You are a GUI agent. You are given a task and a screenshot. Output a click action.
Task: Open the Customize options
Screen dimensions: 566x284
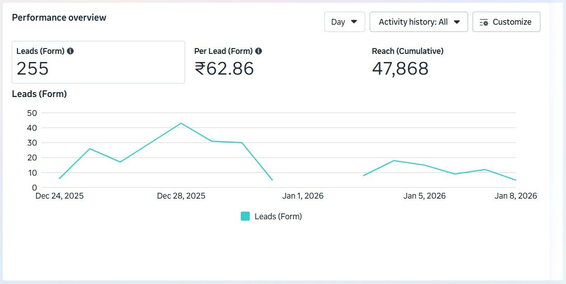[x=506, y=22]
